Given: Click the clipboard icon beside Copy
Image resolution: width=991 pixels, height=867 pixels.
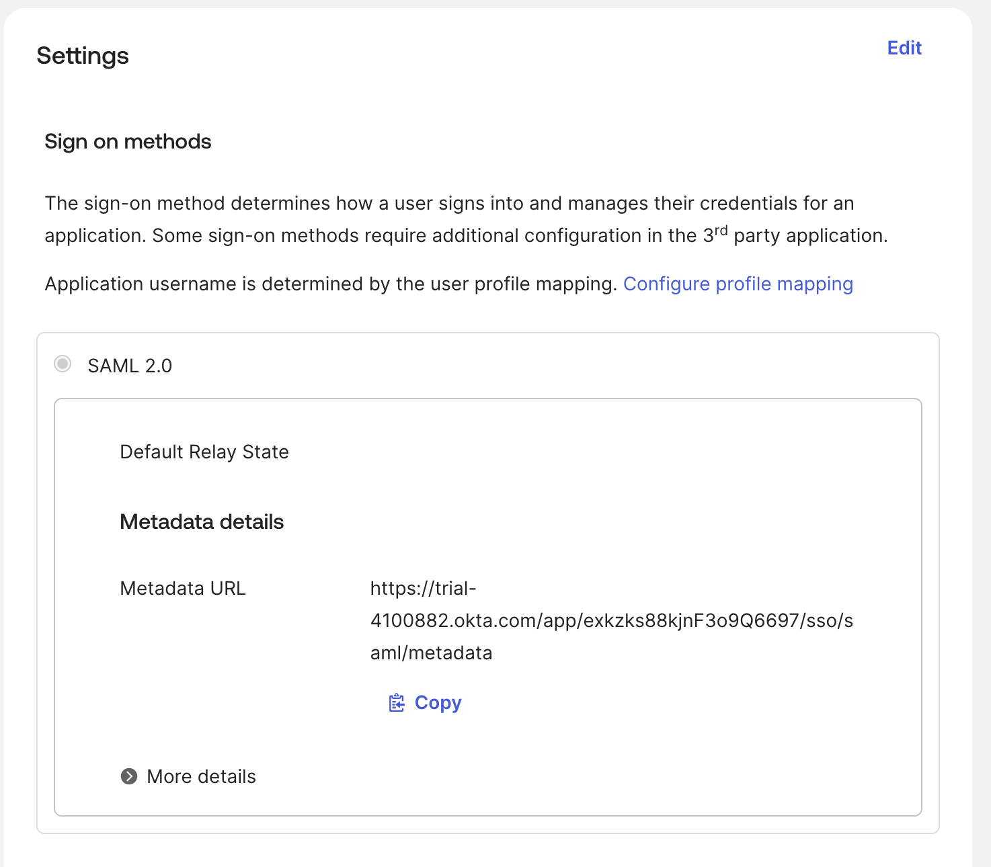Looking at the screenshot, I should coord(397,703).
